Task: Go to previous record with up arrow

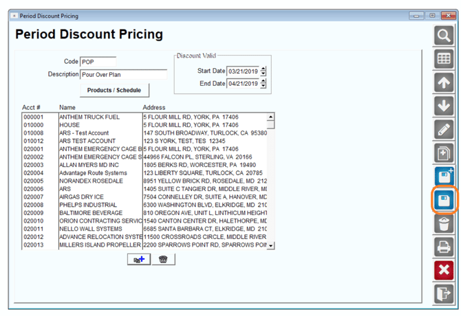Action: click(x=444, y=82)
